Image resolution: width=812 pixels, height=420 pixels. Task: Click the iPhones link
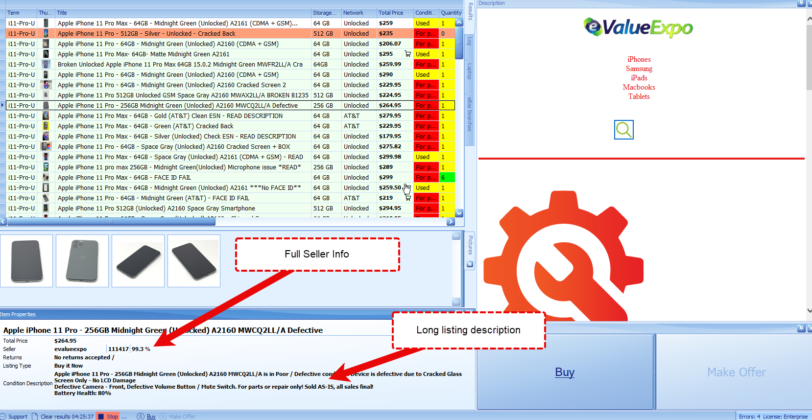tap(639, 59)
